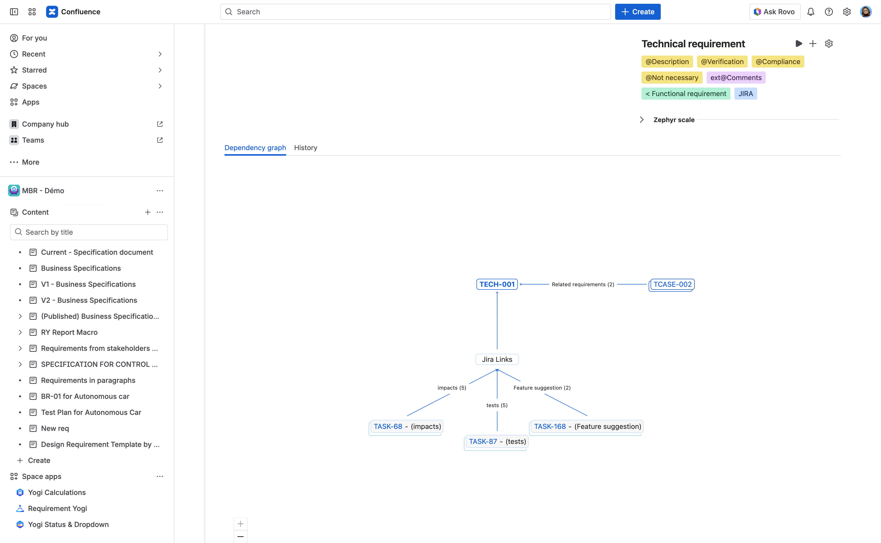Zoom out on the dependency graph
This screenshot has height=543, width=881.
[x=241, y=536]
